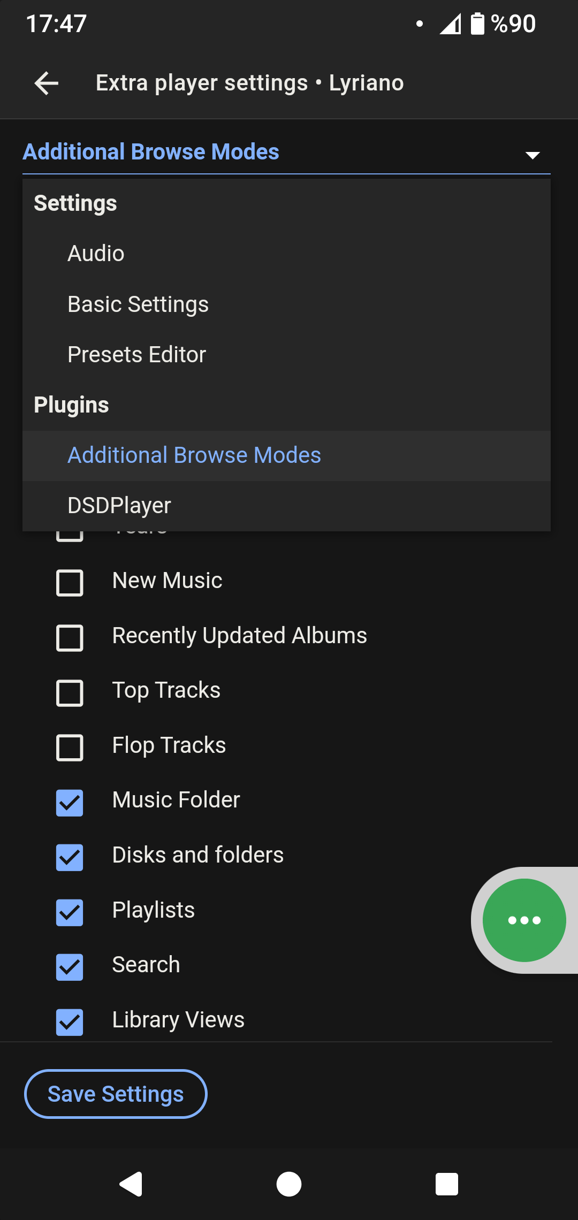The height and width of the screenshot is (1220, 578).
Task: Uncheck the Music Folder checkbox
Action: coord(70,803)
